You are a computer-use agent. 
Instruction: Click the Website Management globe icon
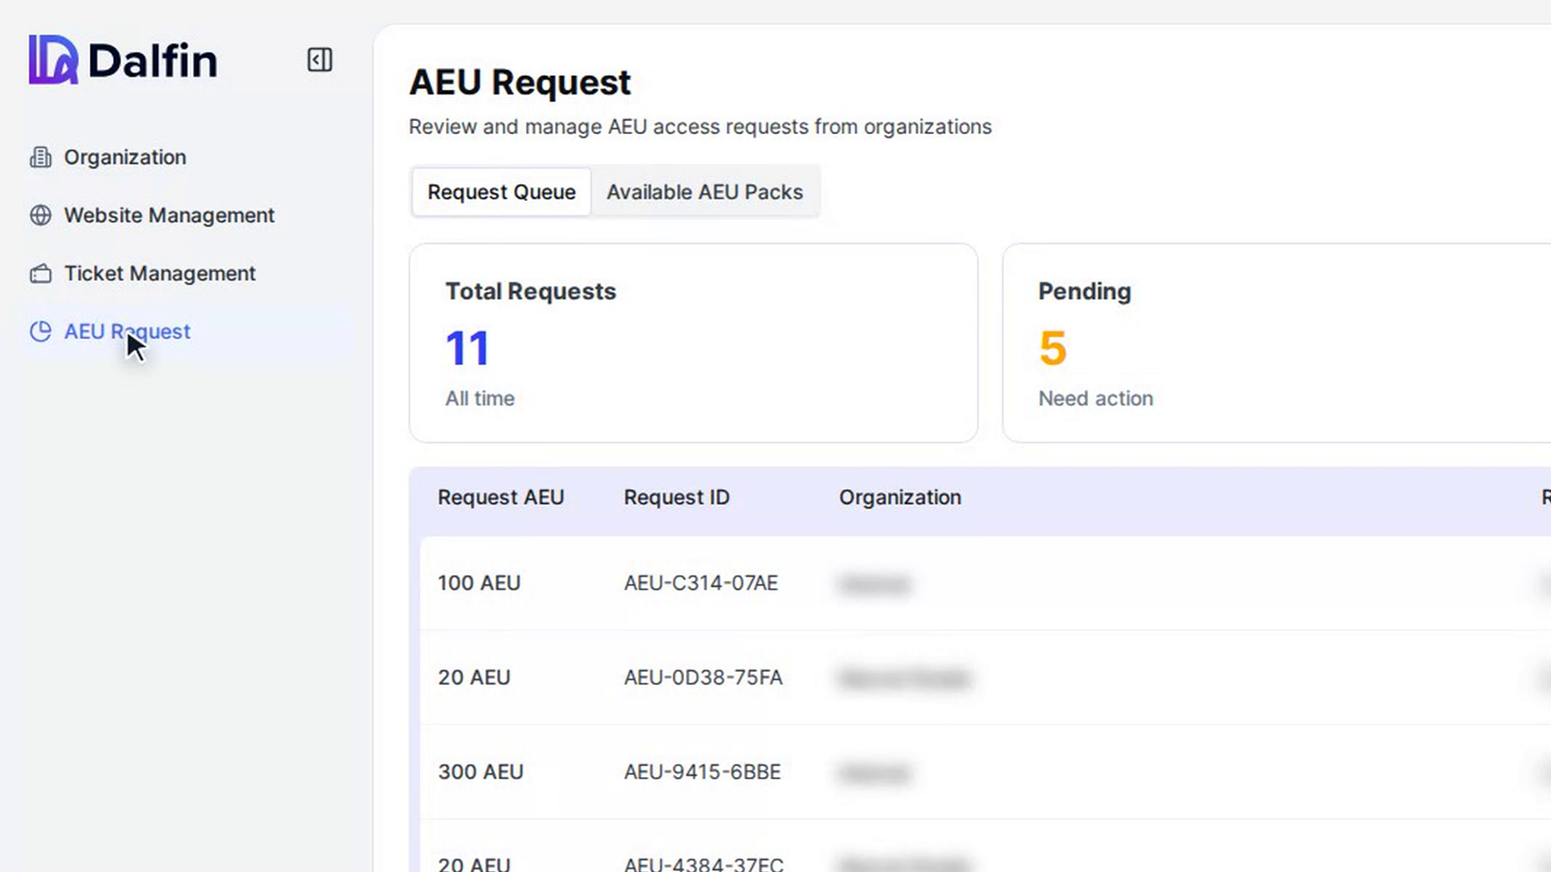coord(40,216)
